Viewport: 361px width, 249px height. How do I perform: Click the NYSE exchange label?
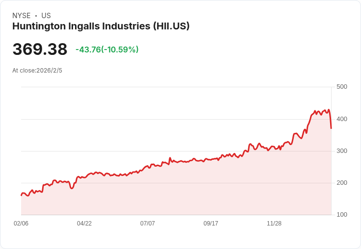click(x=22, y=16)
